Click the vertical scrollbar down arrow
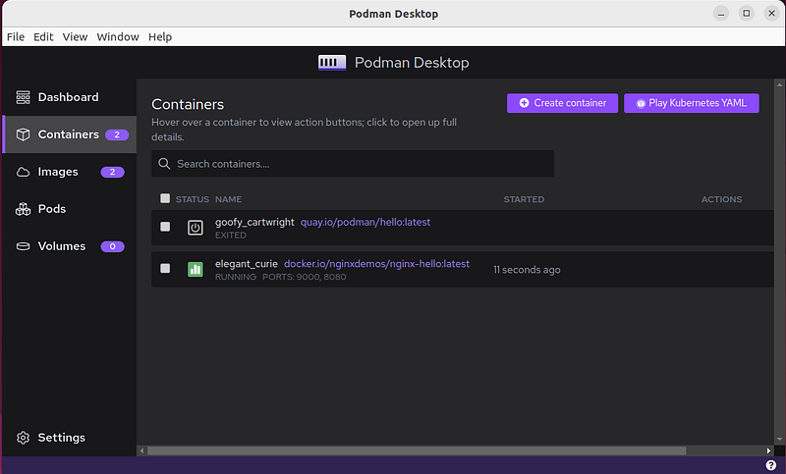Image resolution: width=786 pixels, height=474 pixels. (779, 440)
